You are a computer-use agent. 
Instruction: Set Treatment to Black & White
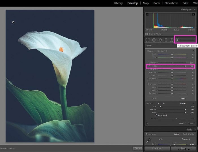[188, 134]
